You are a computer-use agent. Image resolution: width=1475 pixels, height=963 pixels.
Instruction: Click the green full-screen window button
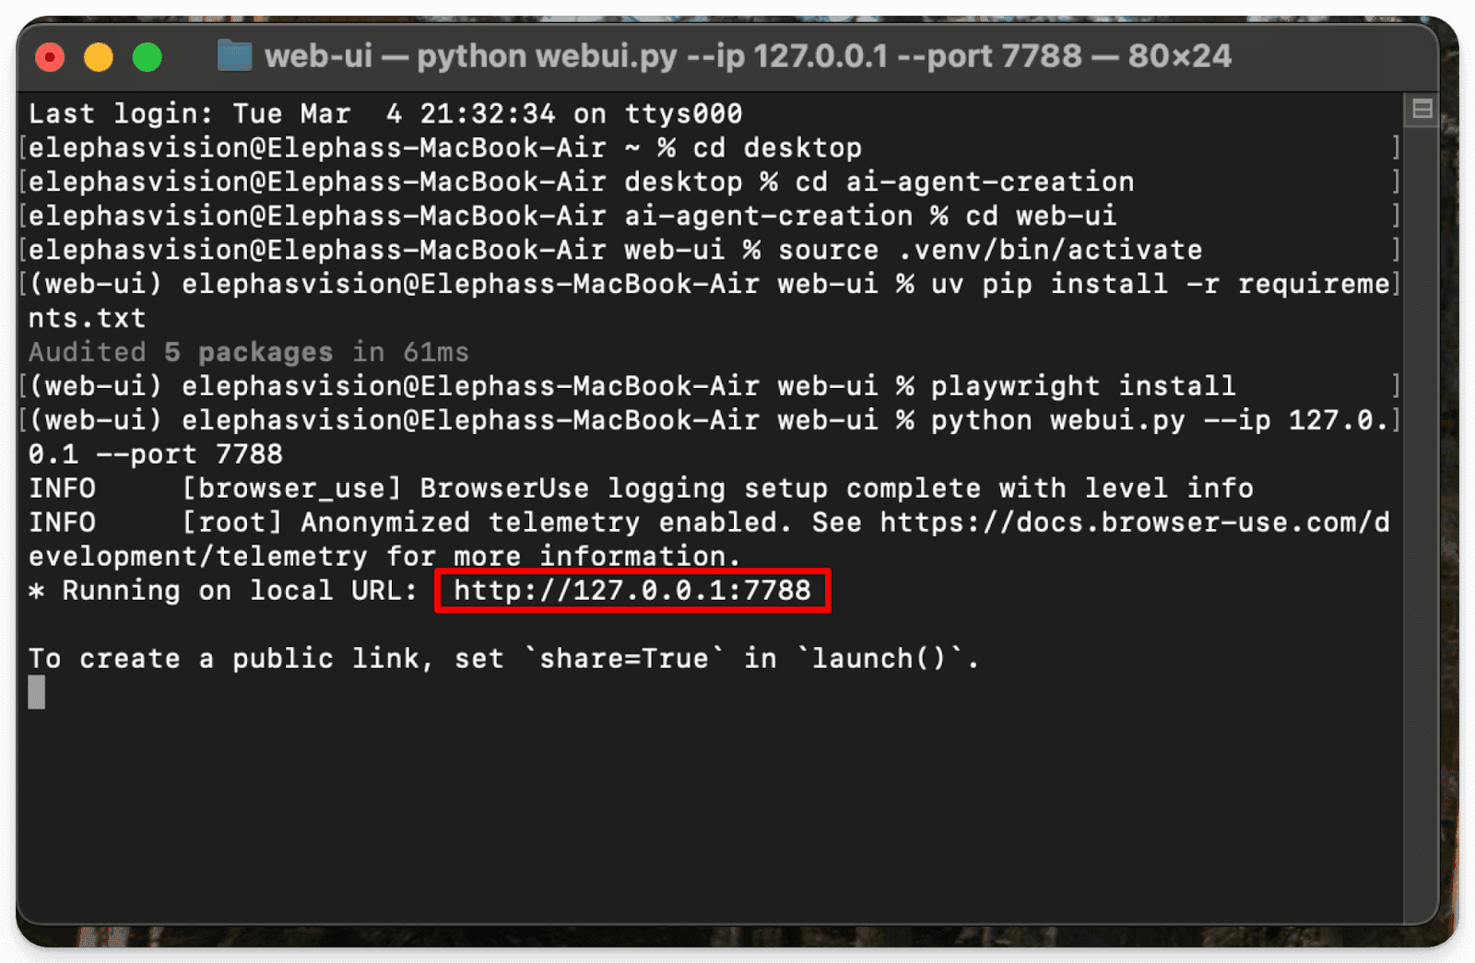pos(147,58)
